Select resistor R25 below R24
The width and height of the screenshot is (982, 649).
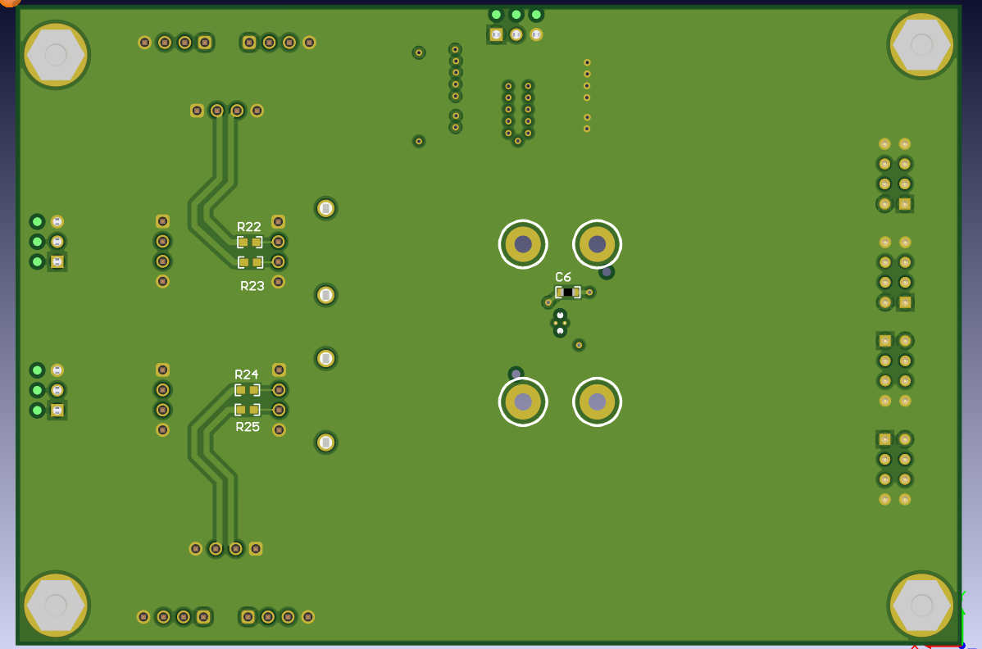pos(248,409)
